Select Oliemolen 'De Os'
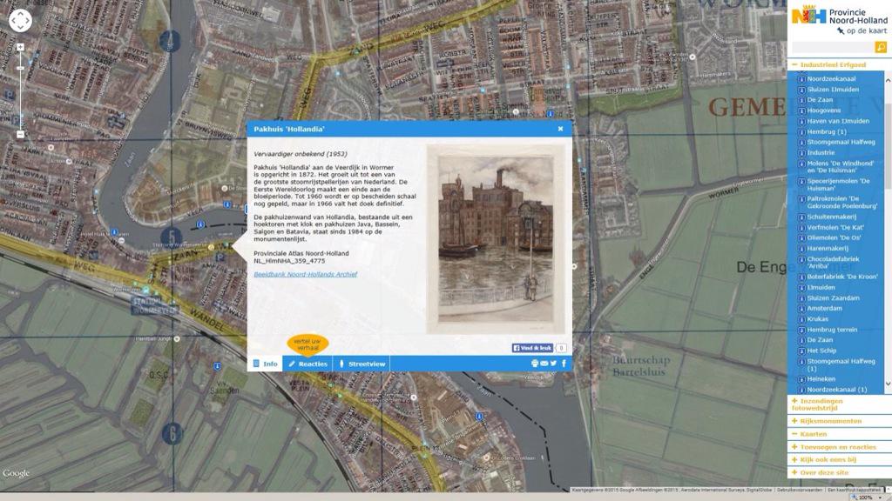 tap(834, 238)
